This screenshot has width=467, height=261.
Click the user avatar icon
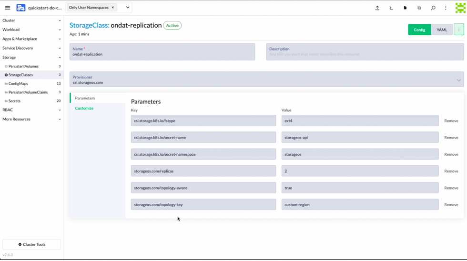(x=460, y=8)
